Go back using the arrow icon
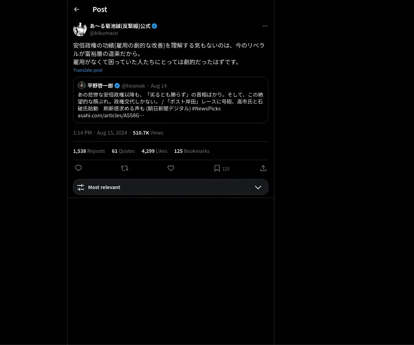This screenshot has width=414, height=345. (77, 9)
